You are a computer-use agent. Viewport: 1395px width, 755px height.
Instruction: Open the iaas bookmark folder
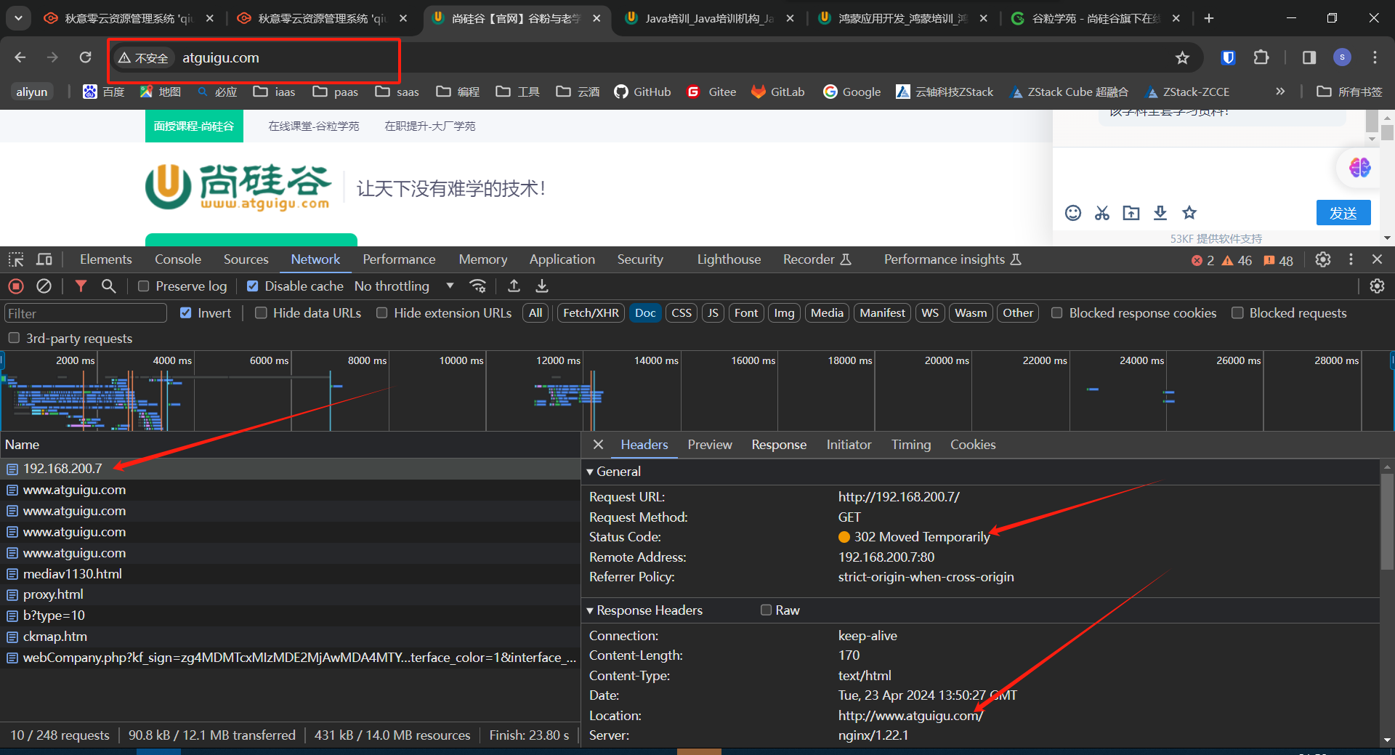click(x=275, y=92)
